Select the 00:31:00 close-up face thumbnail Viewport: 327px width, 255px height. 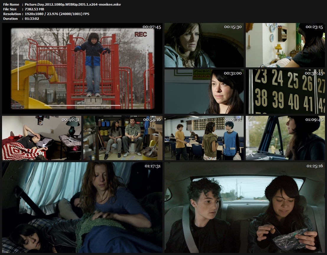[204, 92]
